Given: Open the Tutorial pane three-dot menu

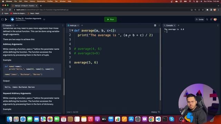Looking at the screenshot, I should tap(63, 25).
